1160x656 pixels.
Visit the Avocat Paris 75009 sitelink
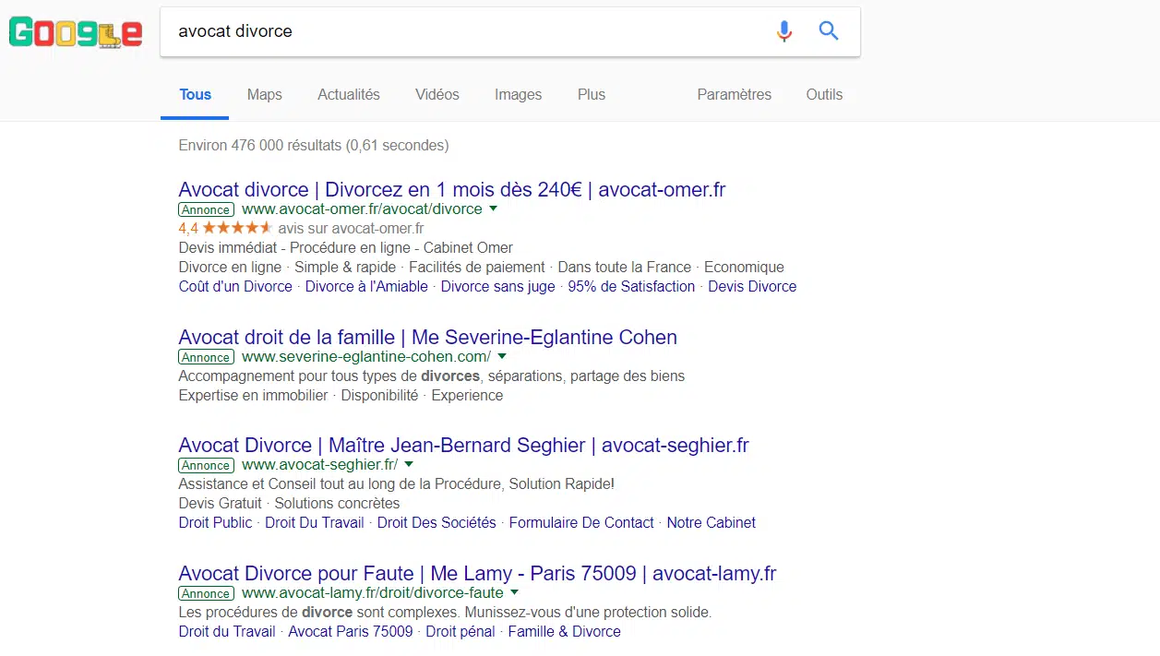click(350, 631)
